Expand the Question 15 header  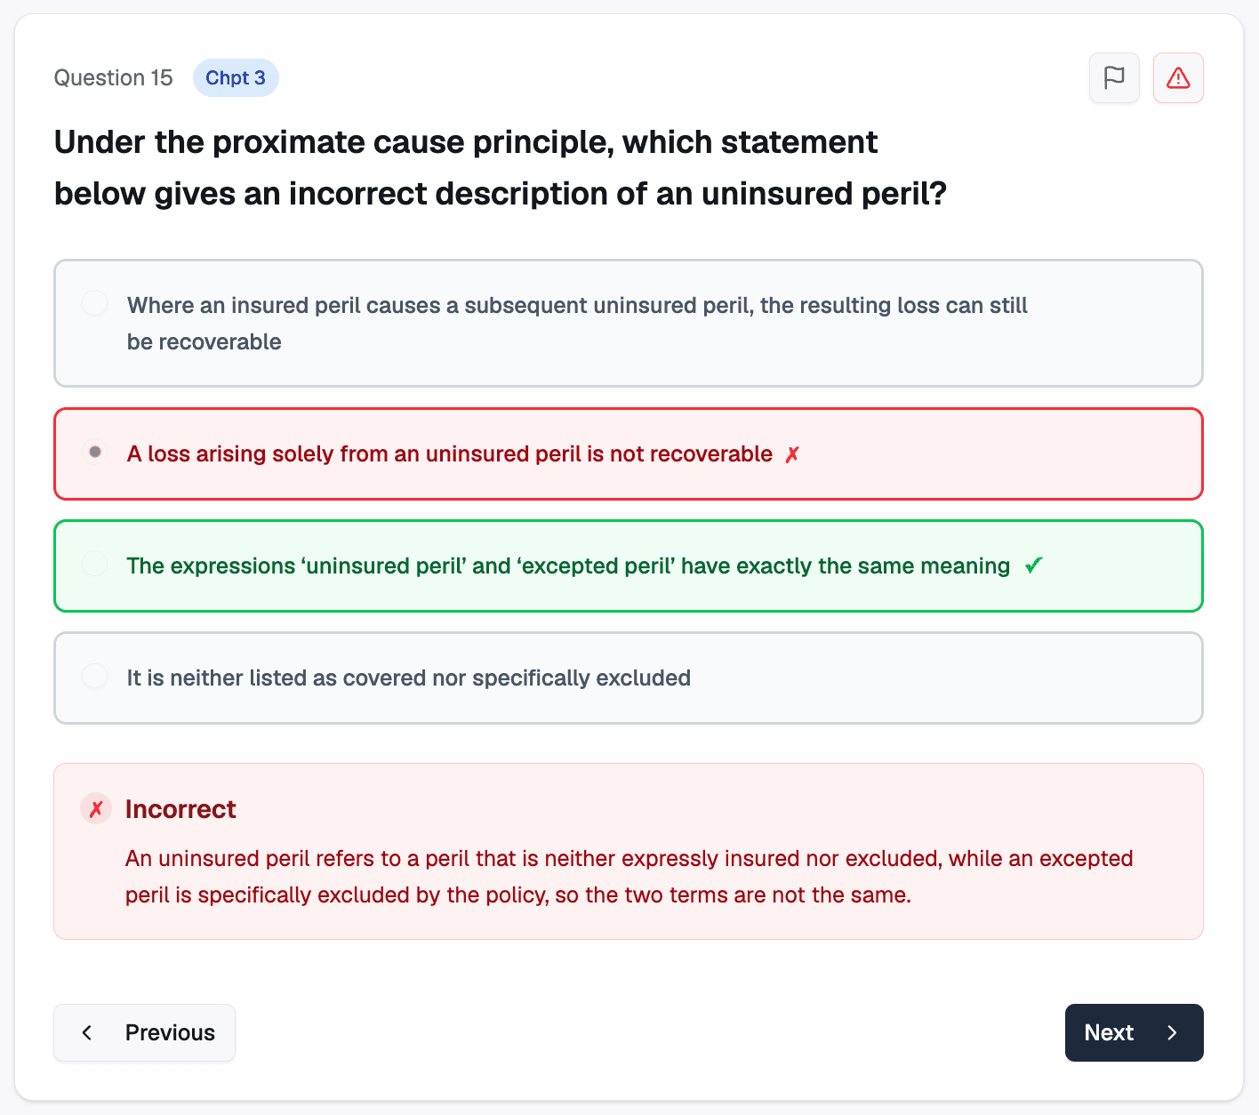[113, 77]
